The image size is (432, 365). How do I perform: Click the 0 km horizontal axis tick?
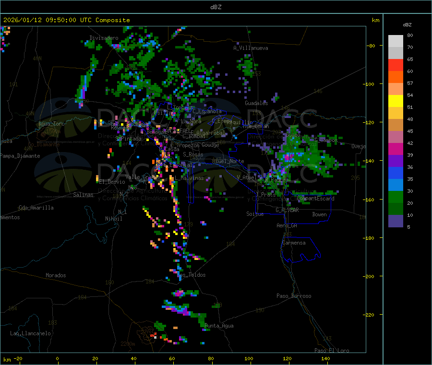(x=57, y=358)
